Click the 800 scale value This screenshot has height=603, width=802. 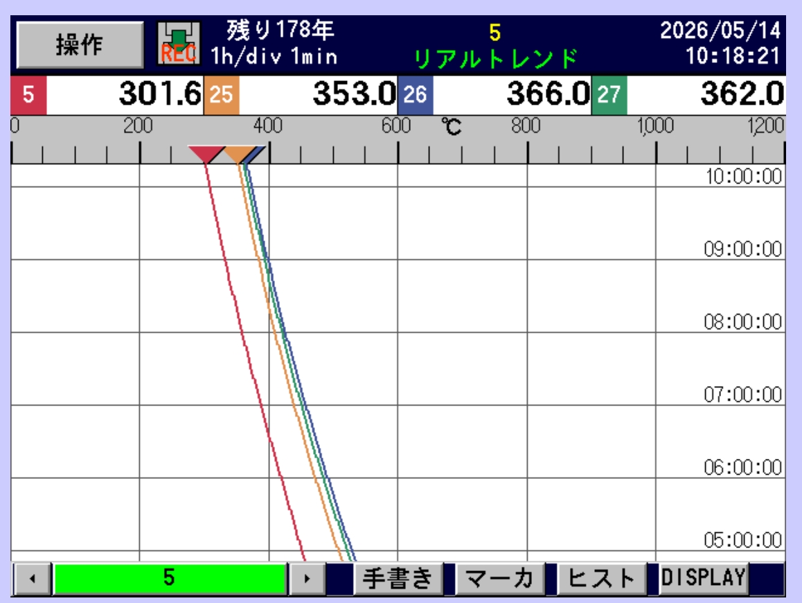coord(526,125)
